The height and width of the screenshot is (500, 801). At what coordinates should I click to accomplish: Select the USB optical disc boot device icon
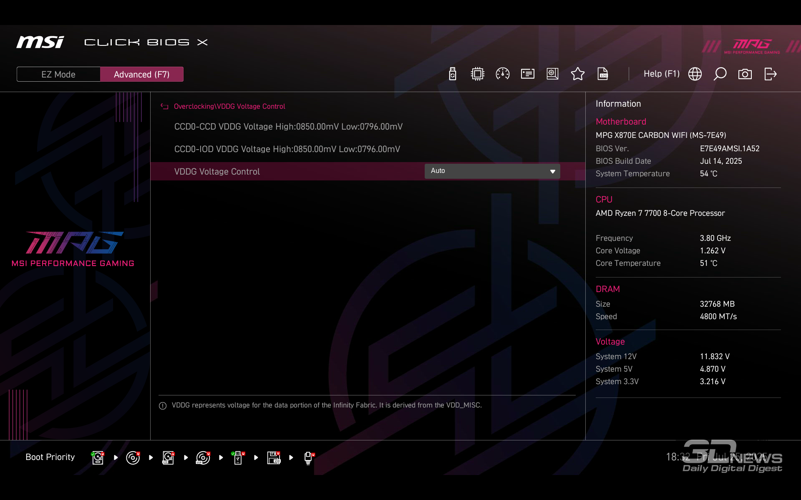click(x=203, y=457)
